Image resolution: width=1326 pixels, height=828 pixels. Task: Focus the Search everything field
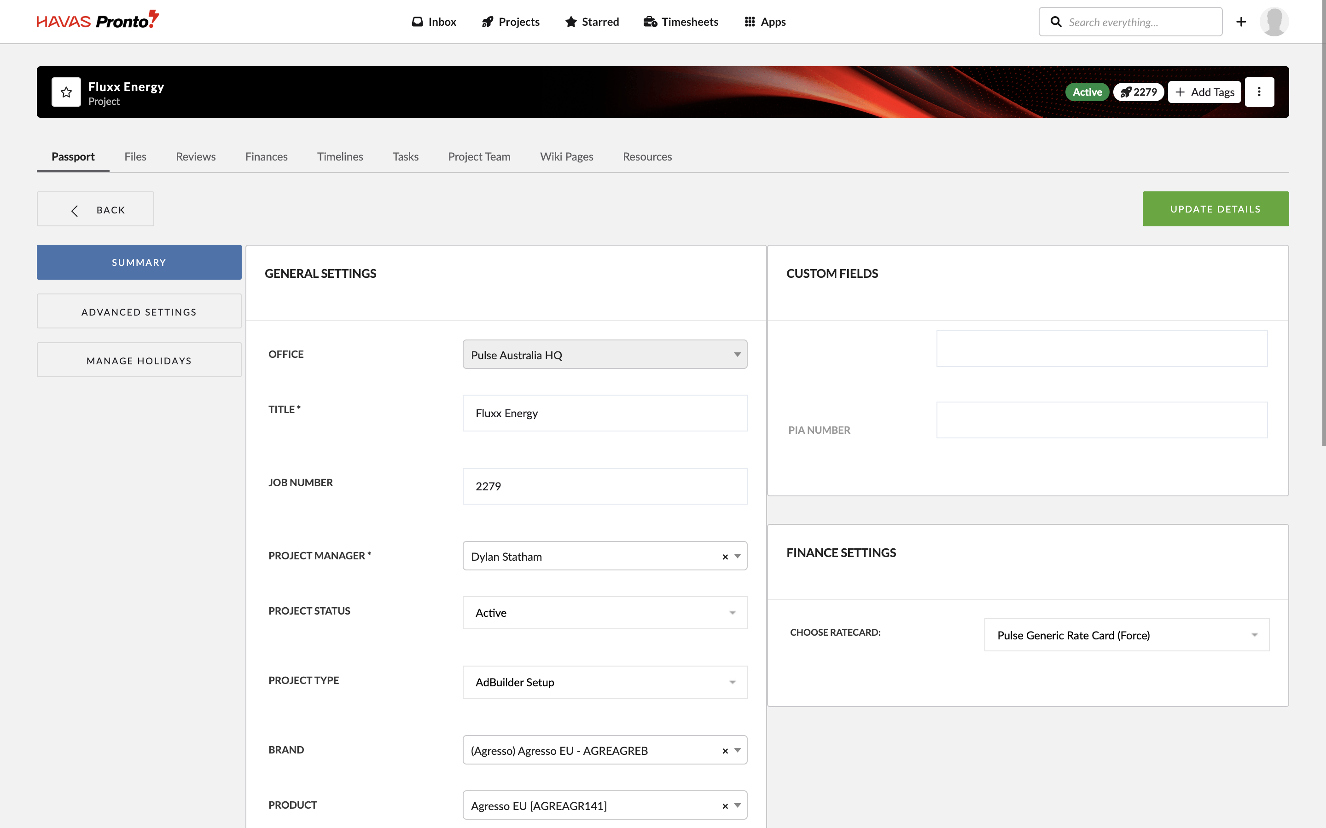[1130, 22]
